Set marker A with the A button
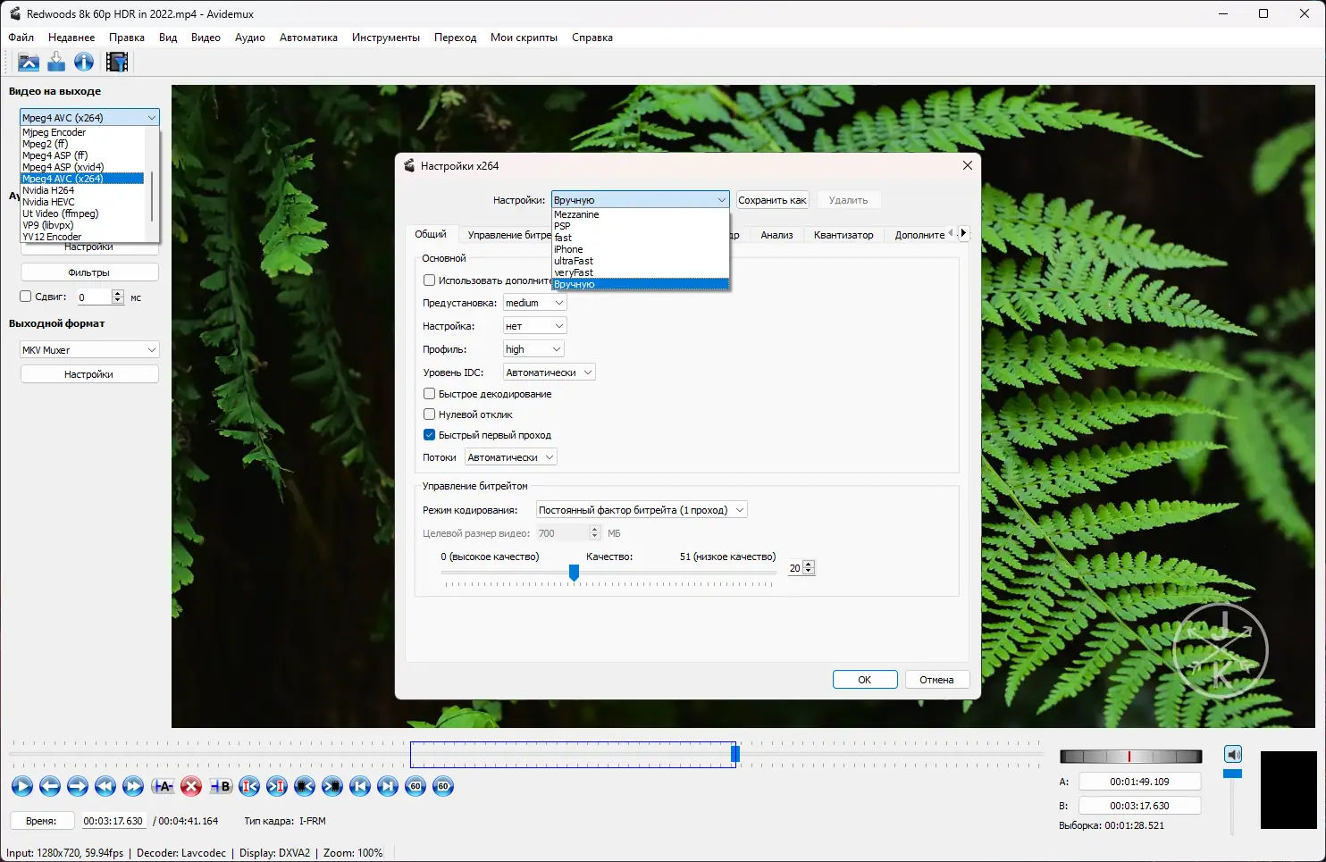This screenshot has height=862, width=1326. [163, 786]
